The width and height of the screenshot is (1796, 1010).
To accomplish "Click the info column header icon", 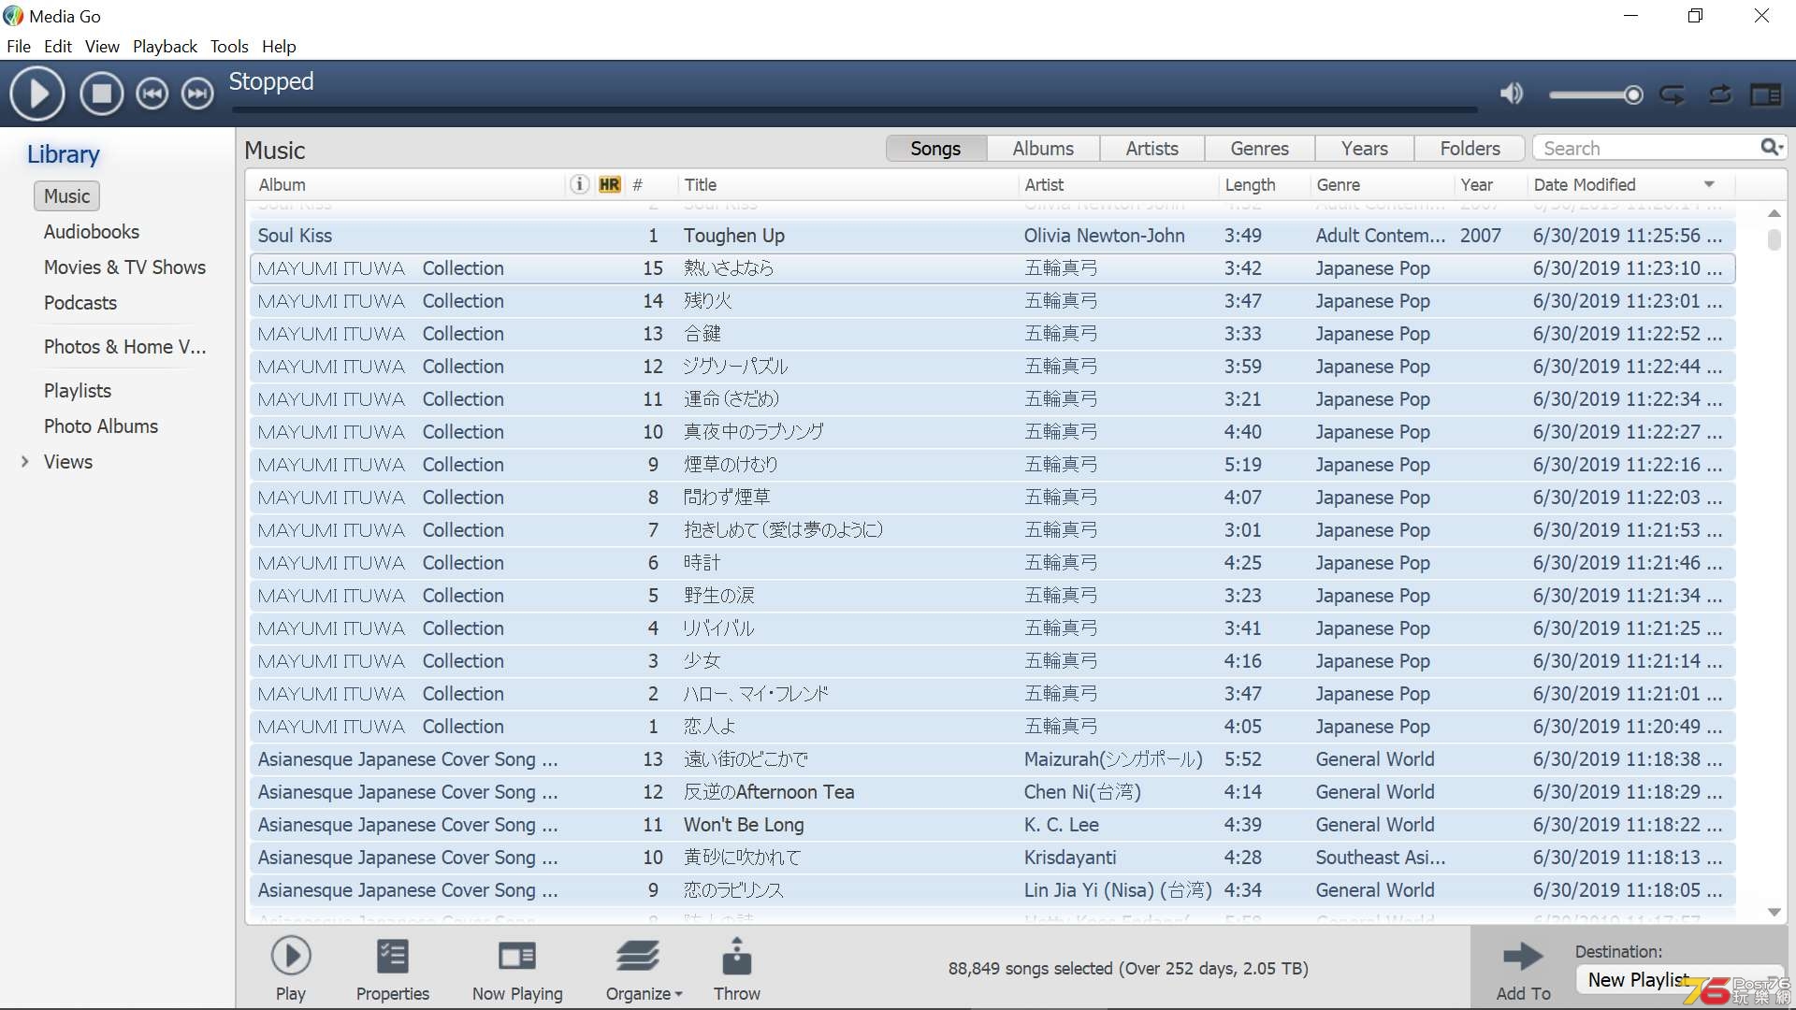I will tap(580, 184).
